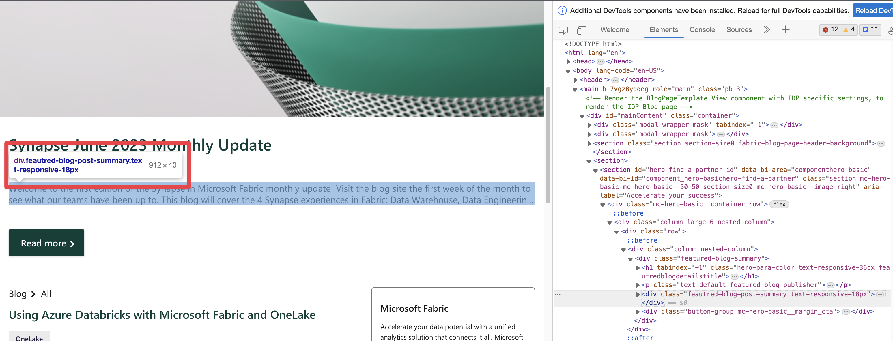Open ellipsis menu beside the selected featured-blog-post-summary node
This screenshot has height=341, width=893.
[x=558, y=294]
